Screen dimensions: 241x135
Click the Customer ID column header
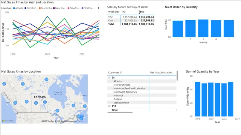[x=115, y=72]
